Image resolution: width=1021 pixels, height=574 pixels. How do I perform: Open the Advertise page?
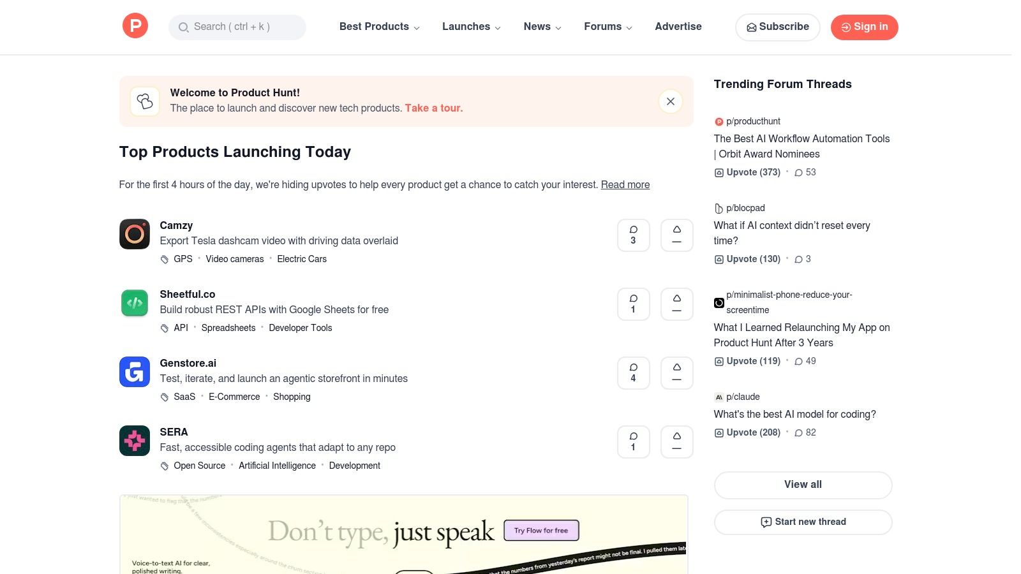click(x=678, y=27)
